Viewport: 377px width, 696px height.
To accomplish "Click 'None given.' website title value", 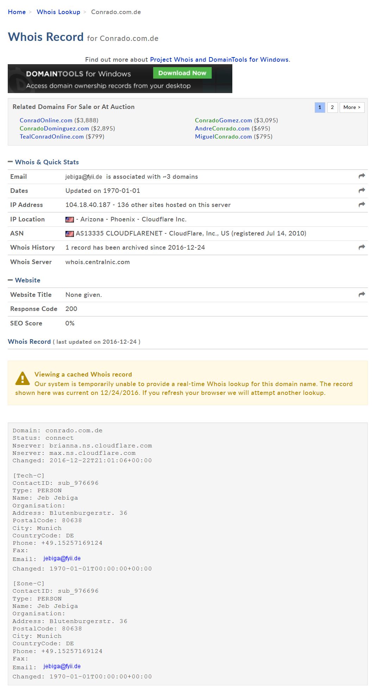I will 83,295.
